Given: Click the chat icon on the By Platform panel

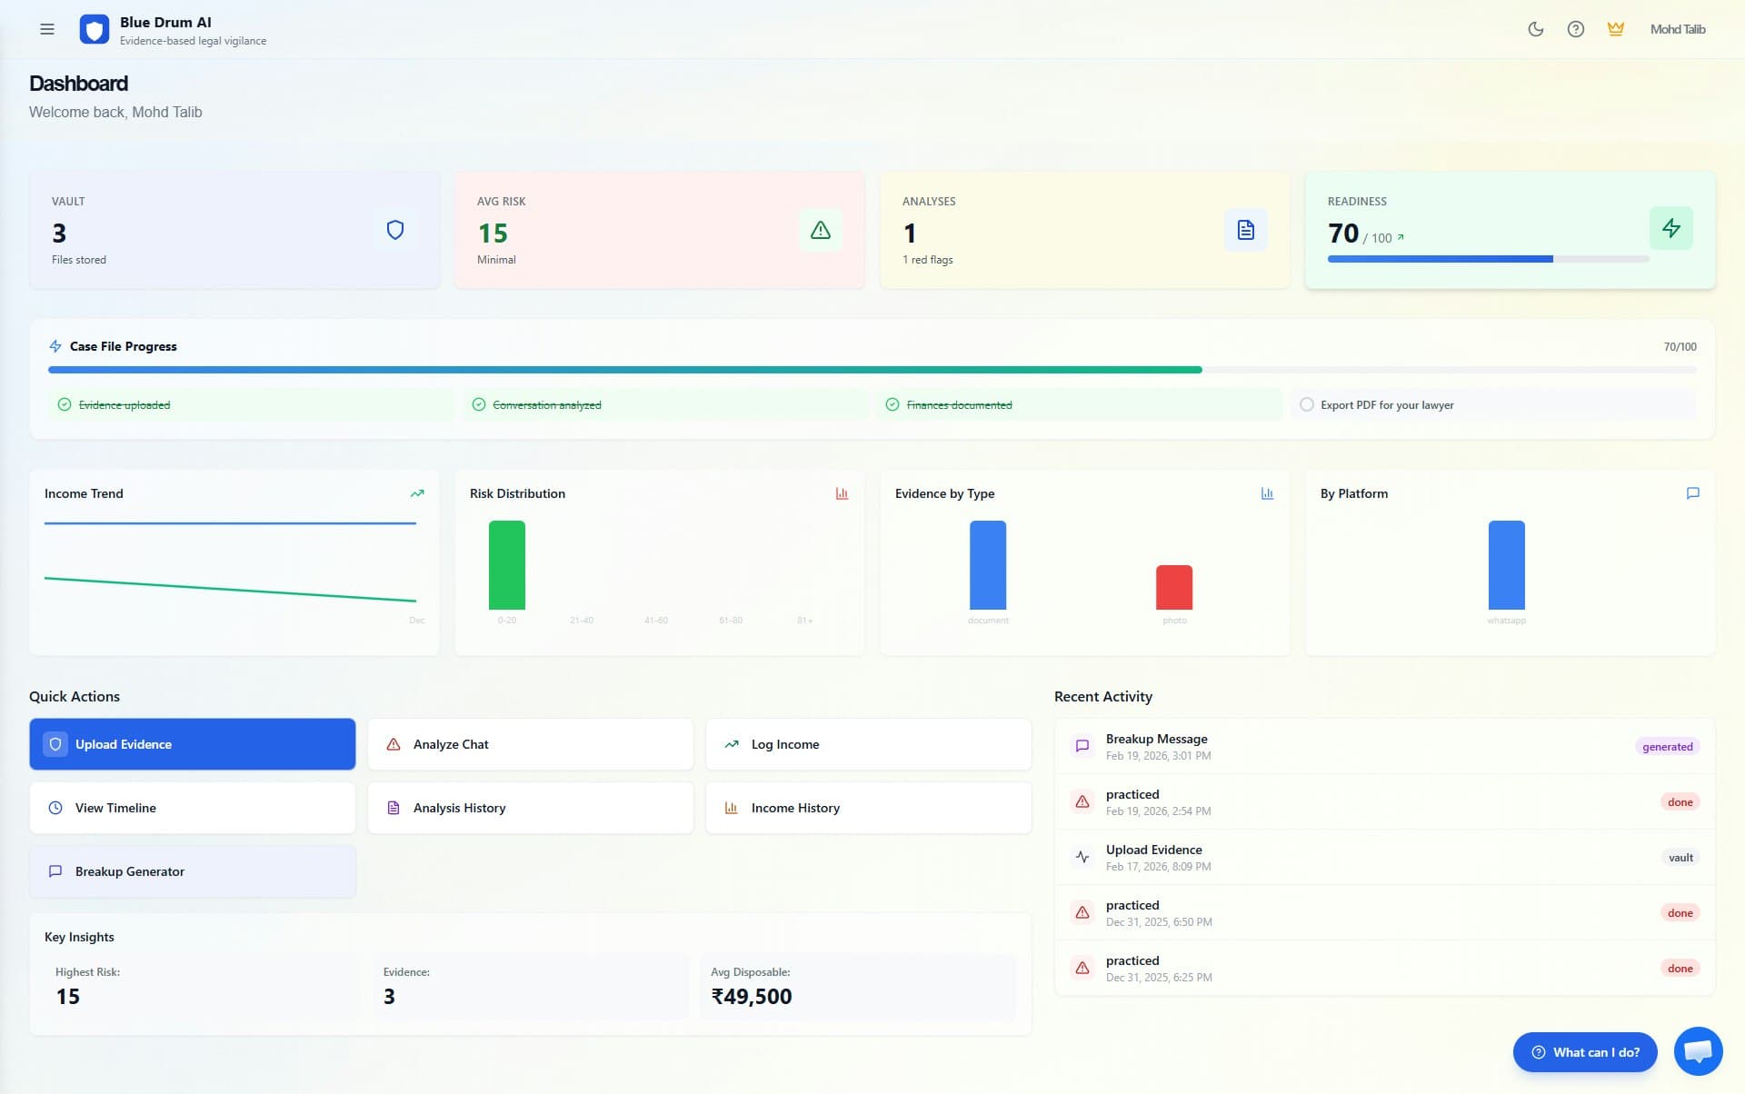Looking at the screenshot, I should click(x=1692, y=493).
